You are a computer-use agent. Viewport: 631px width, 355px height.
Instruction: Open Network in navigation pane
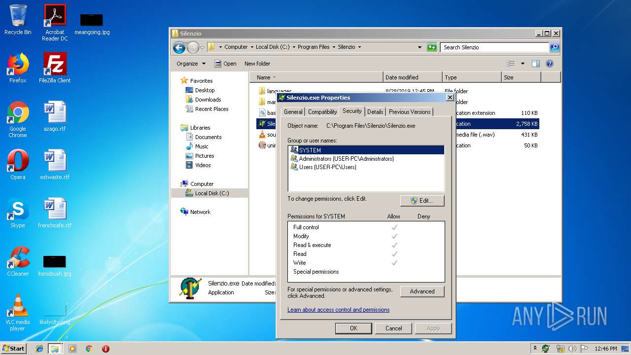click(196, 212)
